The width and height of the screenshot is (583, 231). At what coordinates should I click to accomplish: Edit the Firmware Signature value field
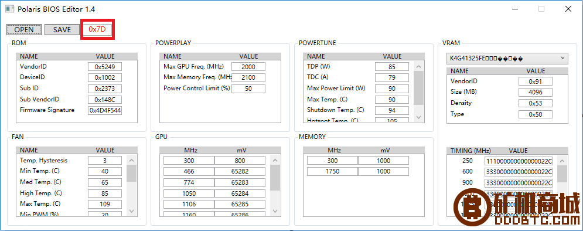(105, 110)
